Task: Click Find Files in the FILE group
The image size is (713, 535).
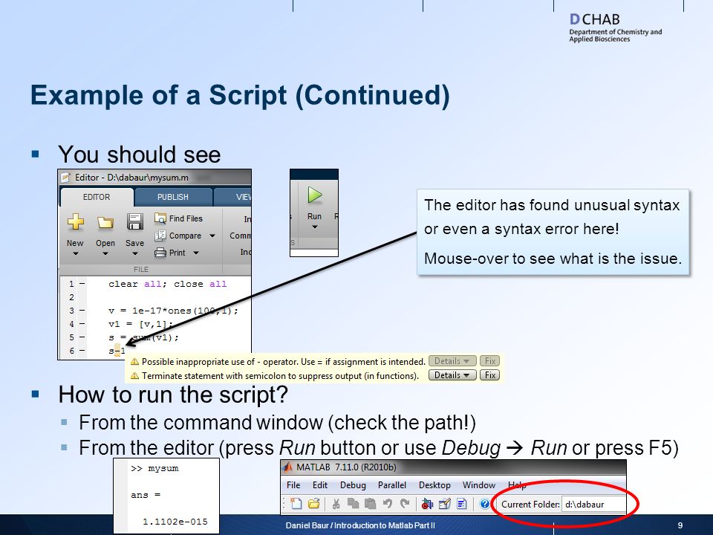Action: 179,218
